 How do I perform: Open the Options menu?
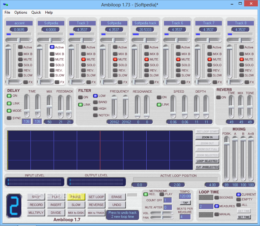tap(21, 12)
